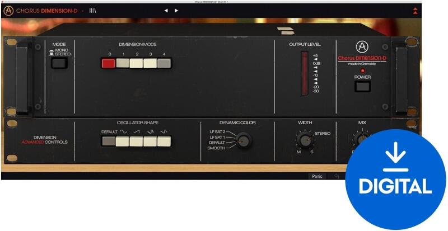Click the Width knob
This screenshot has height=231, width=448.
point(305,140)
